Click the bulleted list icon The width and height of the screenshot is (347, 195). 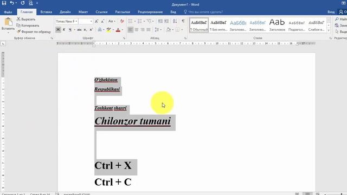130,21
